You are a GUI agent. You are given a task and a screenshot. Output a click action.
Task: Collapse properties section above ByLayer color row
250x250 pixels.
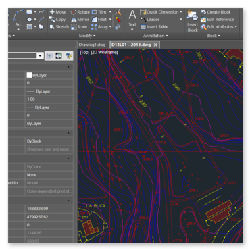68,67
